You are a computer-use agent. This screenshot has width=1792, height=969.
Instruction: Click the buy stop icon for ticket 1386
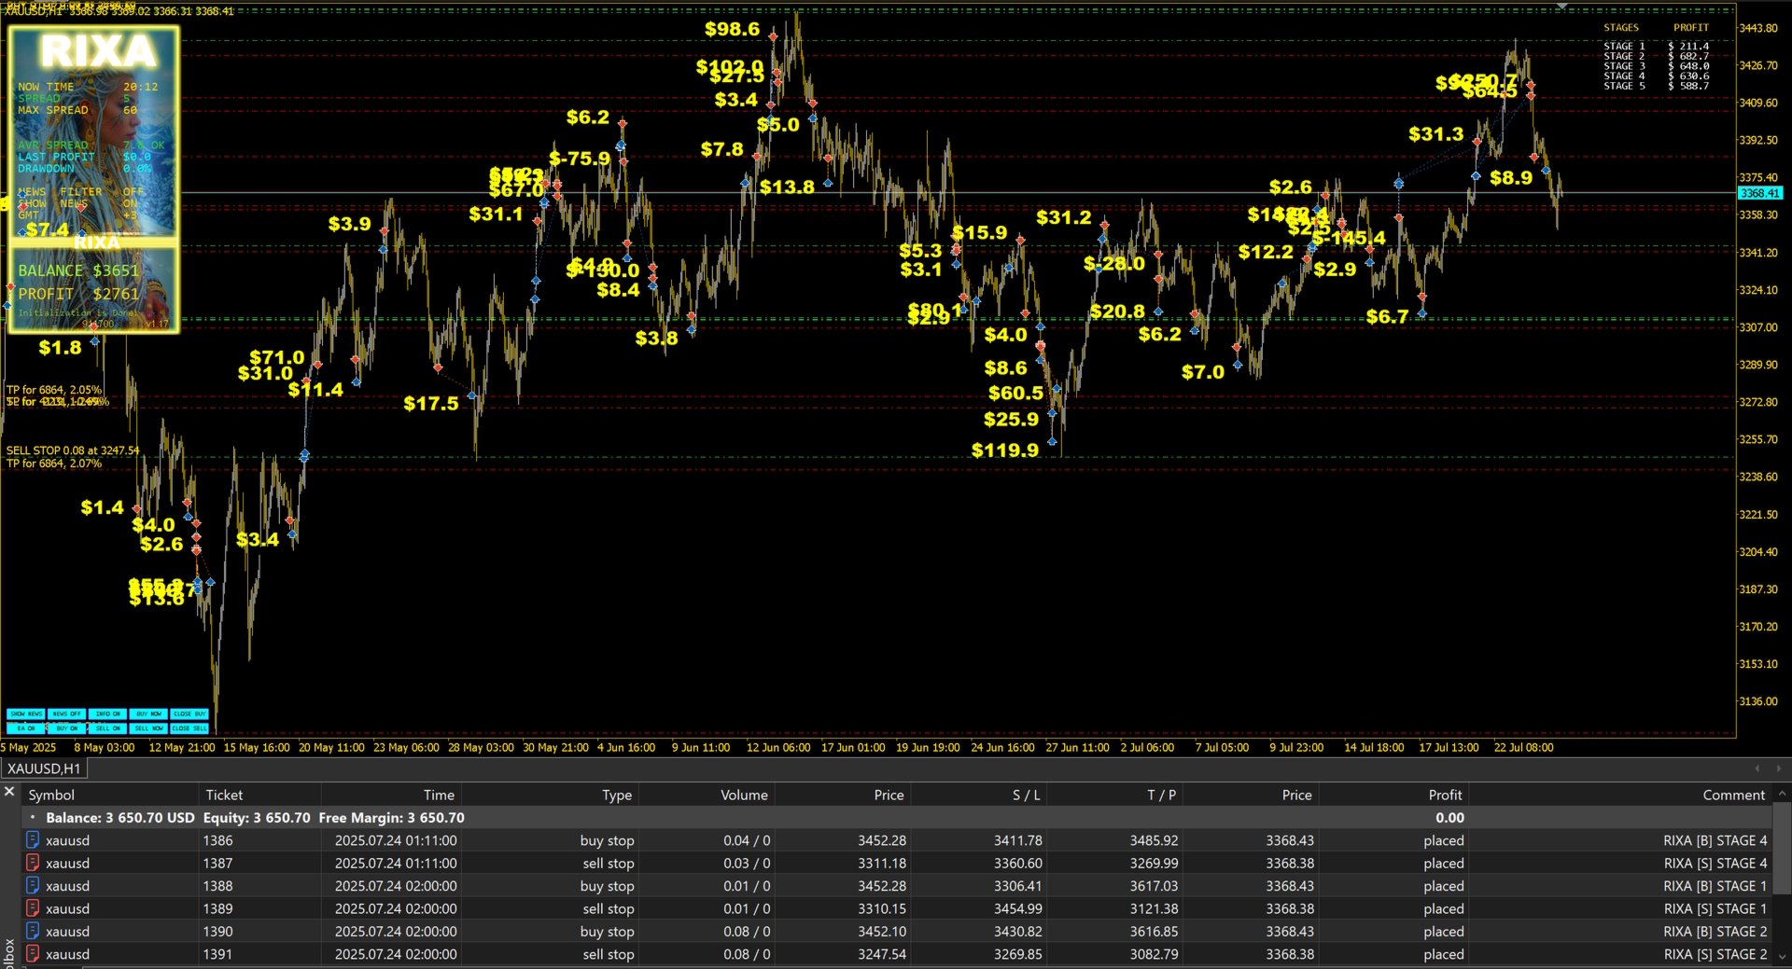[33, 839]
